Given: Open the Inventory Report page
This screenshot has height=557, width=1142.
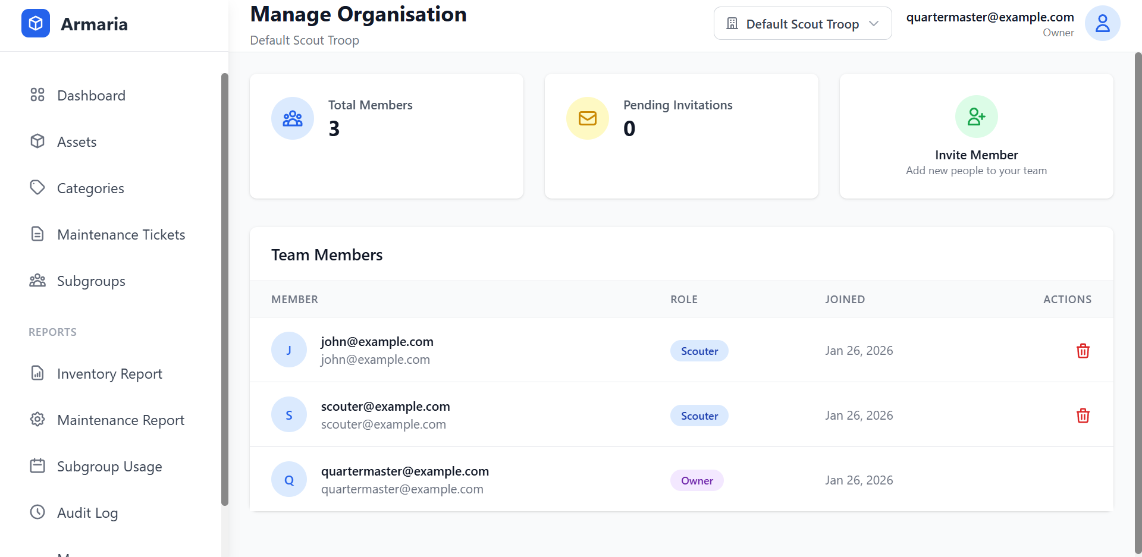Looking at the screenshot, I should tap(109, 374).
